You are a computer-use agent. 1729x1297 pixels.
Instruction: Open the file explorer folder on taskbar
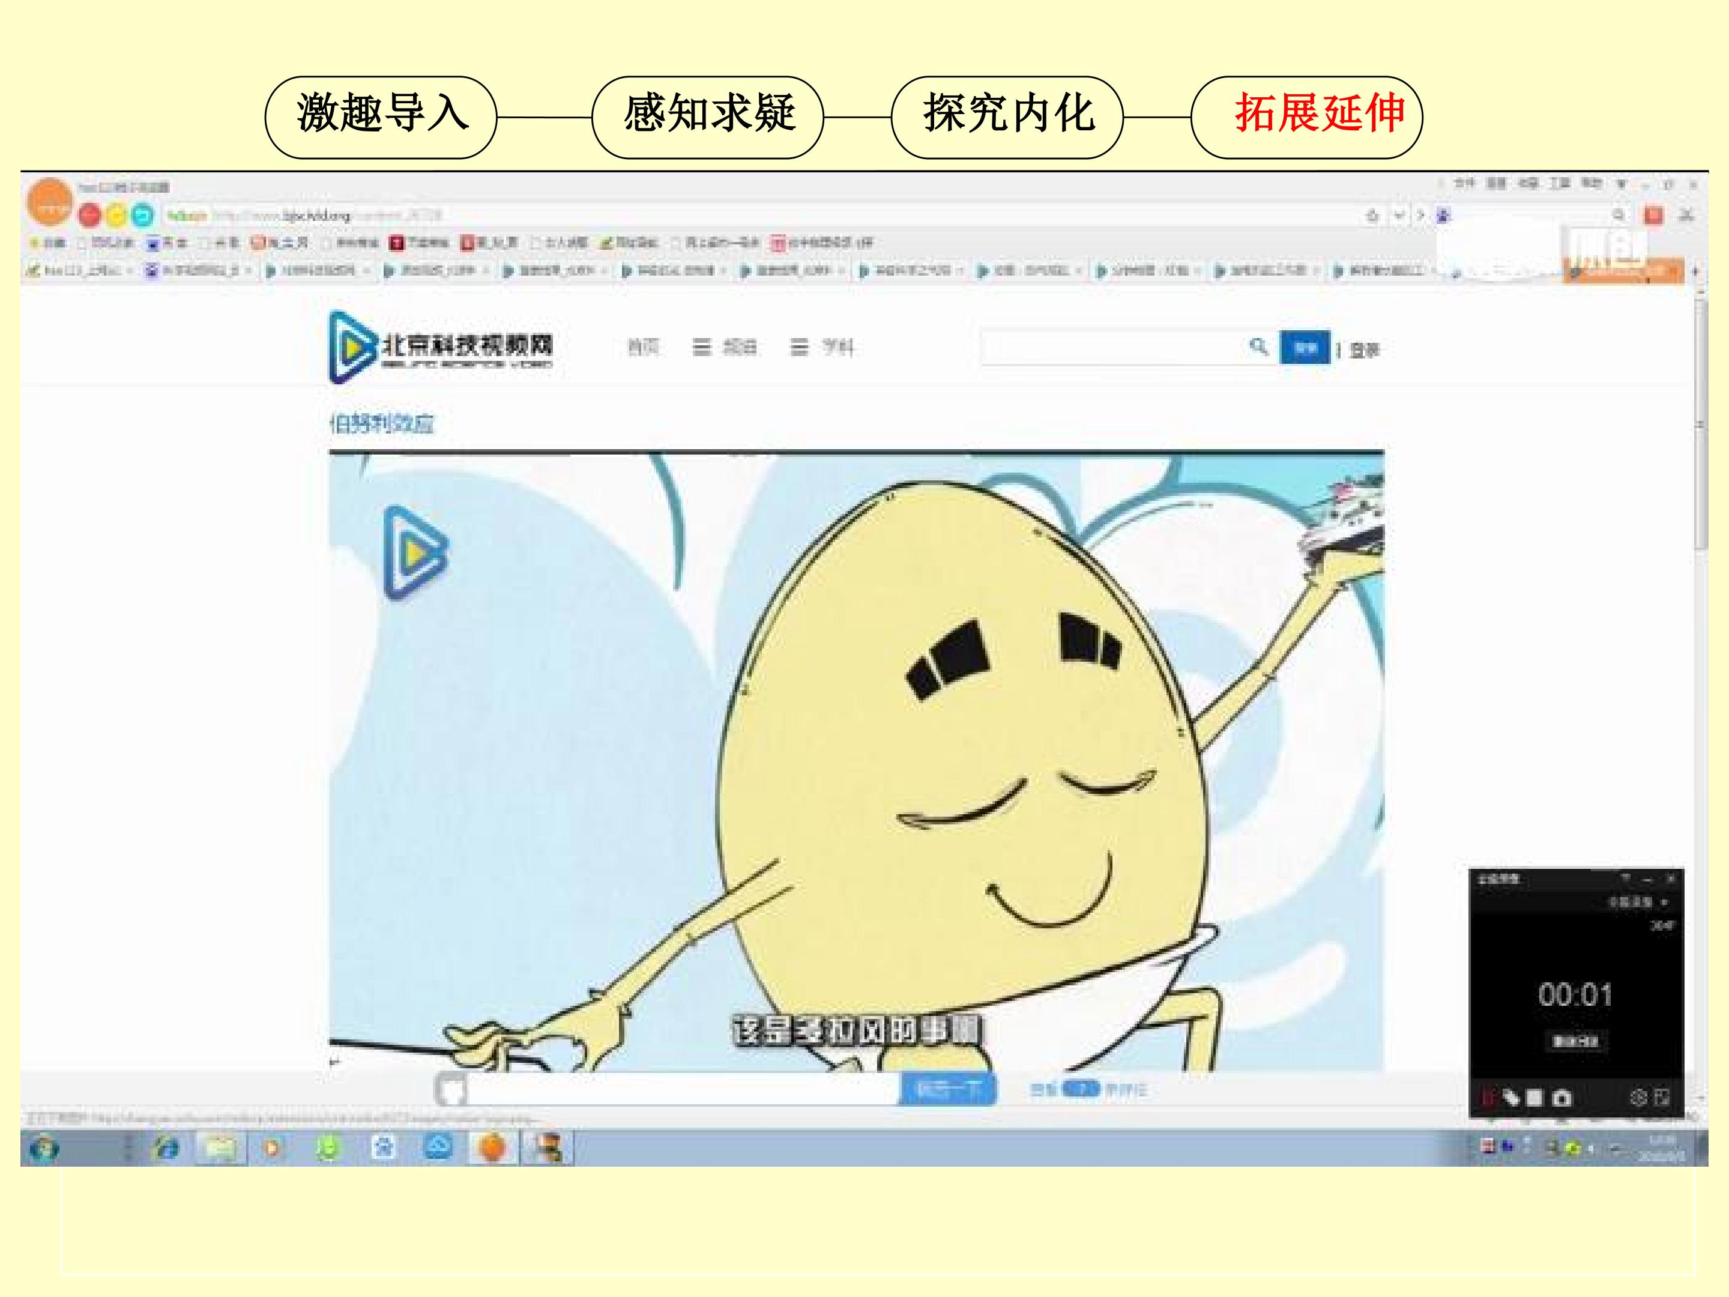click(220, 1149)
